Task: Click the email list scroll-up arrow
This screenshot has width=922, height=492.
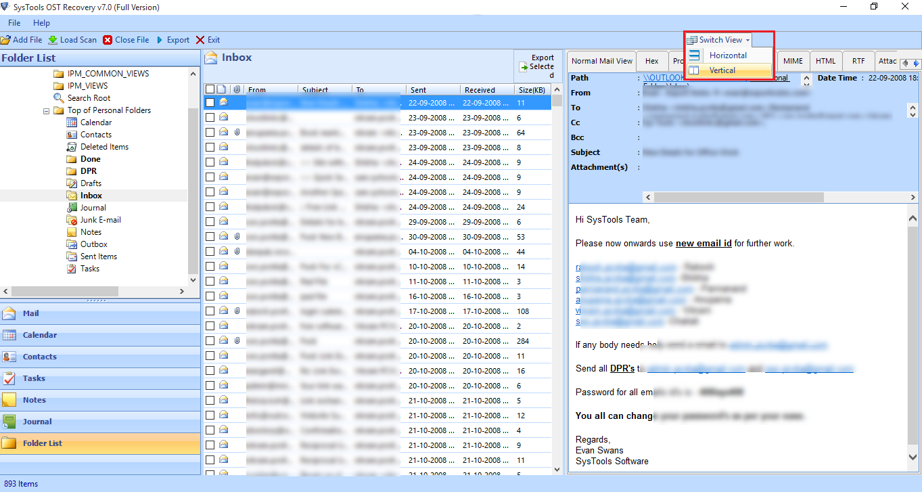Action: tap(557, 89)
